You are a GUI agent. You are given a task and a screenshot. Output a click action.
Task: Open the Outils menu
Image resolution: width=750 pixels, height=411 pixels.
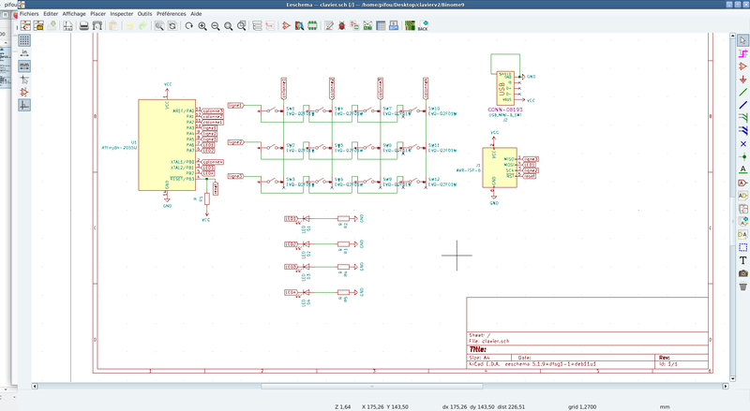[144, 15]
